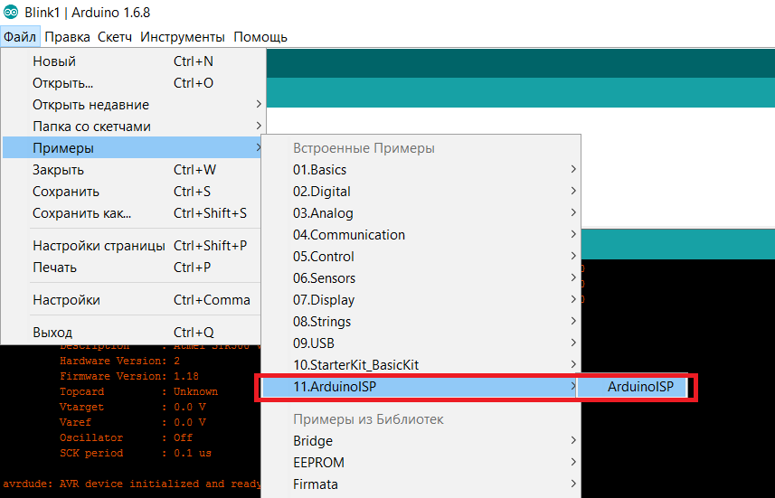Expand the 08.Strings examples
The width and height of the screenshot is (775, 498).
pyautogui.click(x=421, y=322)
